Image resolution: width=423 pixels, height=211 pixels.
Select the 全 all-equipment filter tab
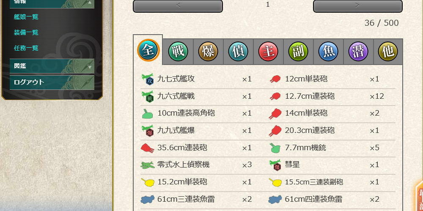pyautogui.click(x=148, y=50)
